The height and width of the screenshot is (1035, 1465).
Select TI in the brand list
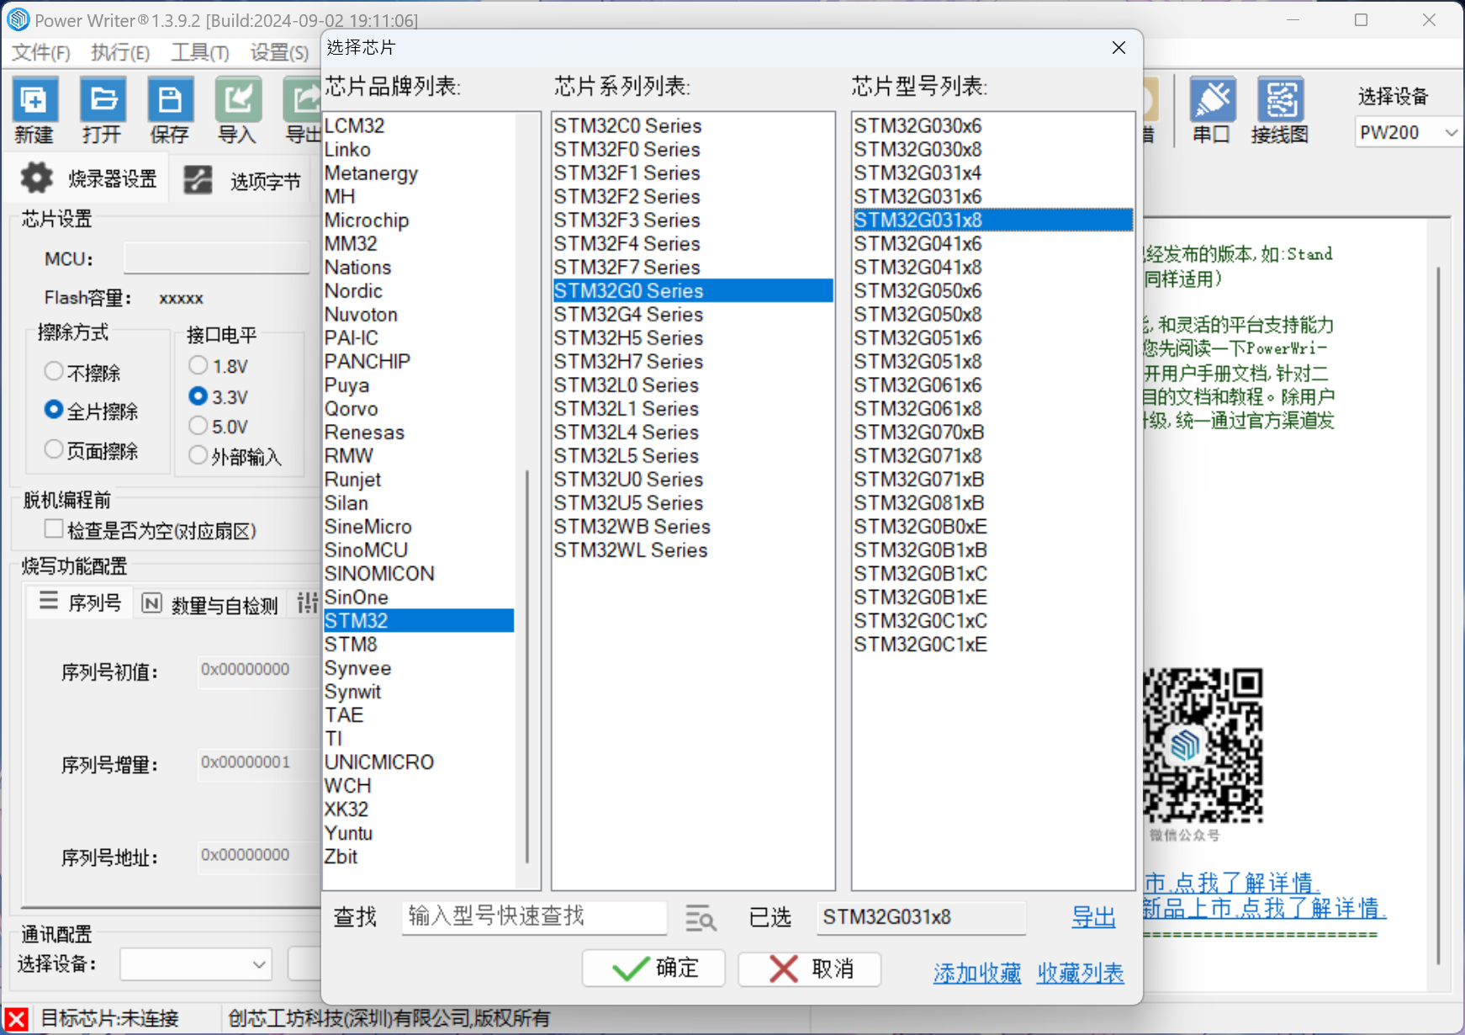pyautogui.click(x=419, y=739)
